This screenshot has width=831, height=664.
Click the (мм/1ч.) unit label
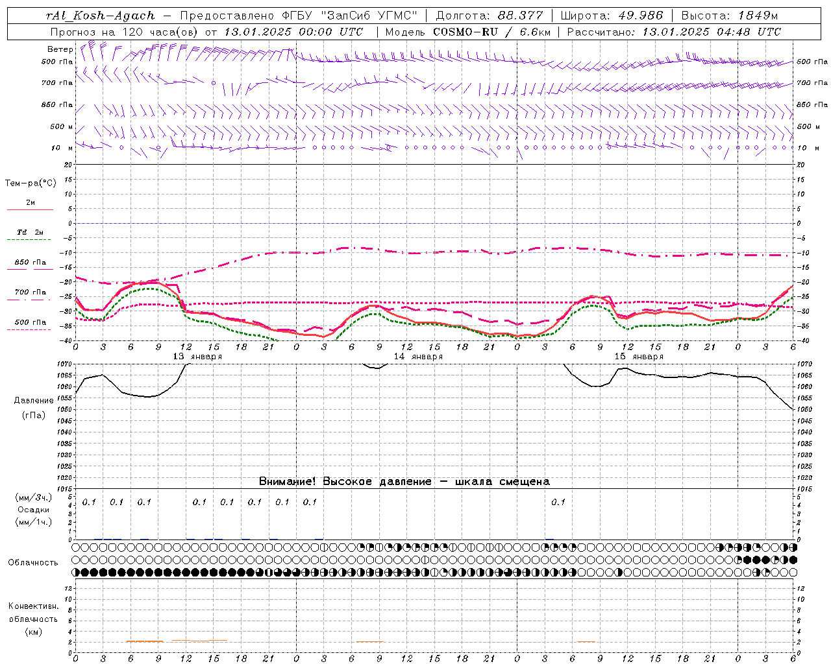(x=33, y=523)
